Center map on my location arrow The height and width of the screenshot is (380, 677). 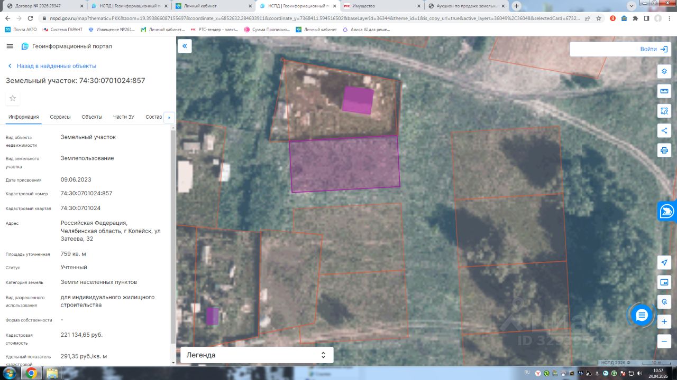pos(664,262)
